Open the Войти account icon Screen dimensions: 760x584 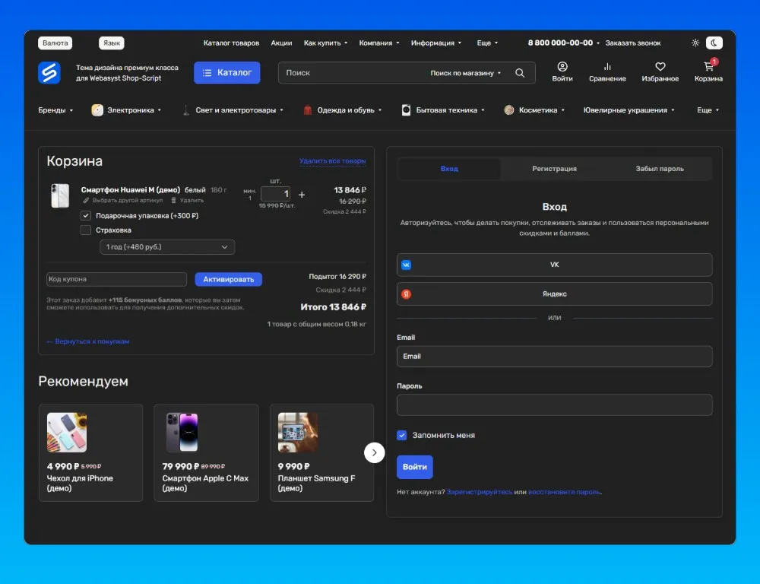coord(562,67)
